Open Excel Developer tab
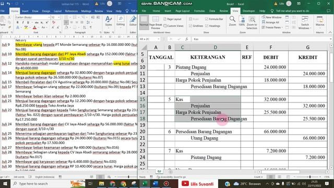This screenshot has height=188, width=334. (248, 11)
